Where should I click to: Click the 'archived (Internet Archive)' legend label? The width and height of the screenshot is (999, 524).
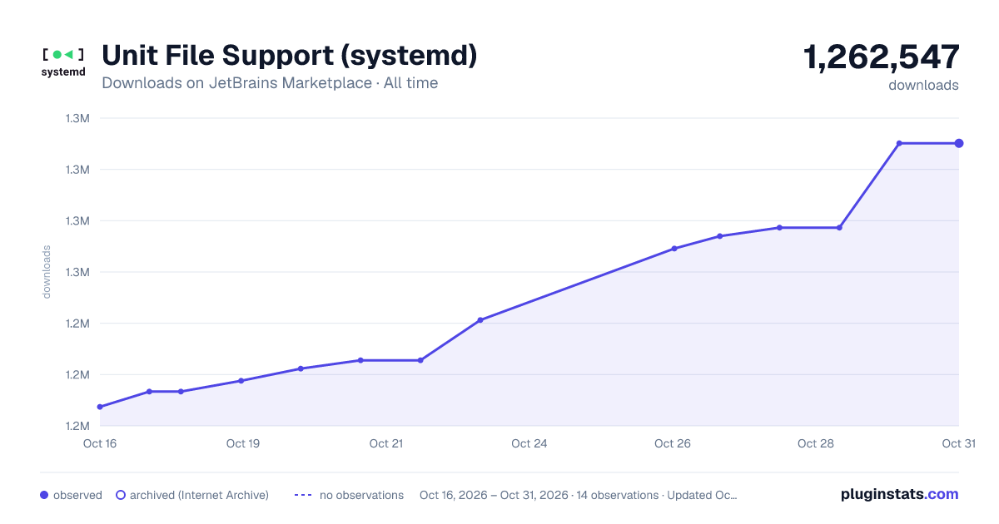pyautogui.click(x=199, y=495)
